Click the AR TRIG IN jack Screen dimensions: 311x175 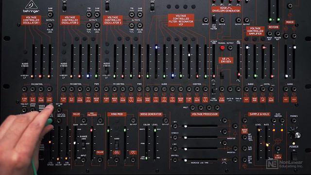pos(238,89)
